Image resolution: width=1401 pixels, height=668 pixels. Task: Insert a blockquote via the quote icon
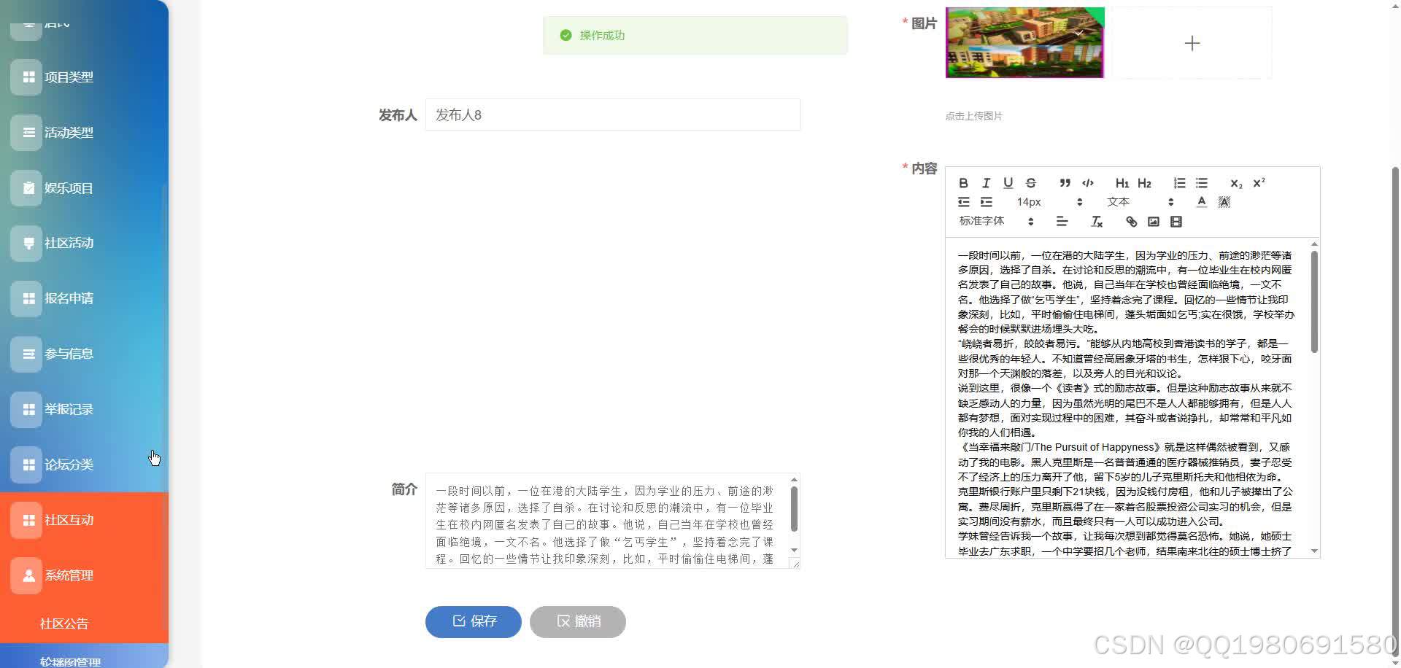click(x=1065, y=183)
